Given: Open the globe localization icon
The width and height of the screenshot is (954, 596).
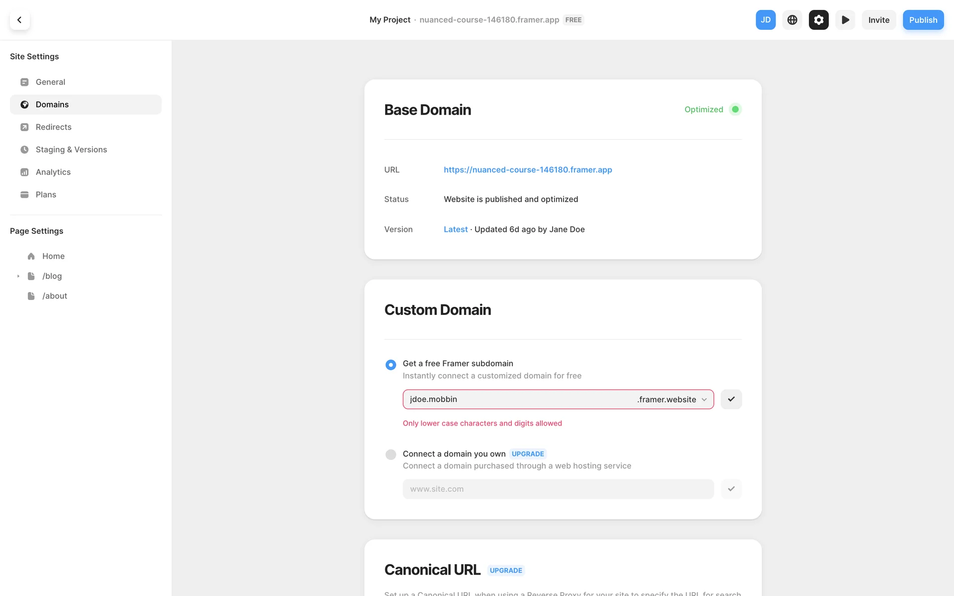Looking at the screenshot, I should [x=792, y=20].
